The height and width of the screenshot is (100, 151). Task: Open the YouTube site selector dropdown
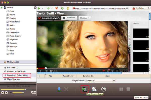[x=141, y=8]
